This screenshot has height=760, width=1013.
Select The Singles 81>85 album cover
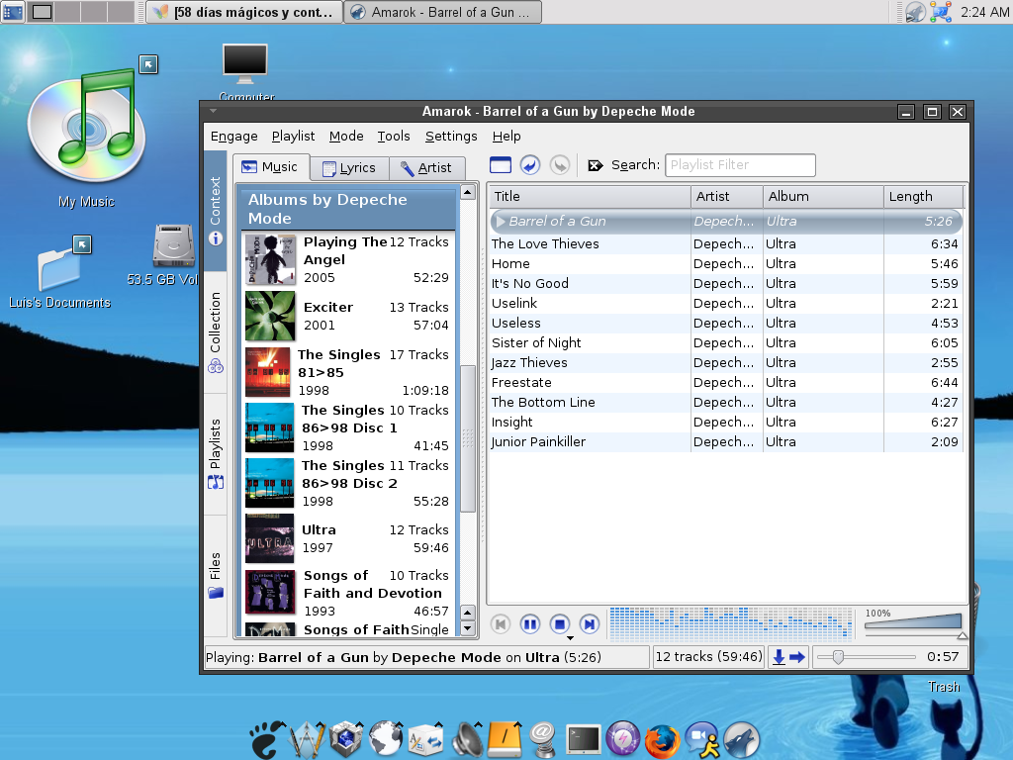click(268, 372)
